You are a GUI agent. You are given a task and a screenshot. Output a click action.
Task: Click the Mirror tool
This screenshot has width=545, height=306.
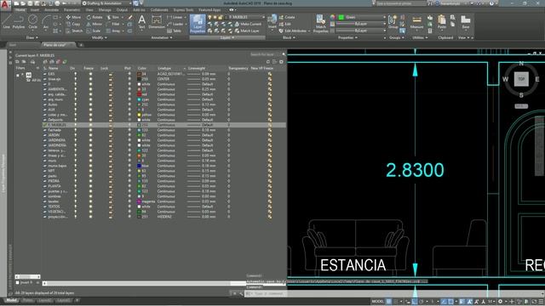click(x=95, y=24)
